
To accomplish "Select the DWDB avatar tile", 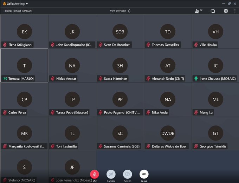I will pos(168,133).
